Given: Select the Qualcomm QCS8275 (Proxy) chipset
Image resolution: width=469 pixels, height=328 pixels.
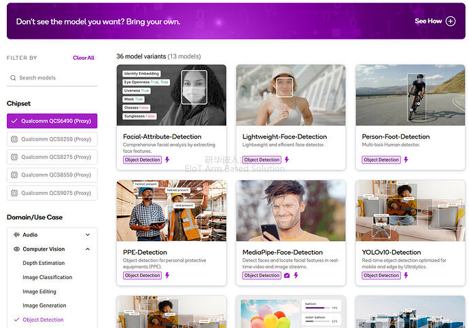Looking at the screenshot, I should pos(52,157).
